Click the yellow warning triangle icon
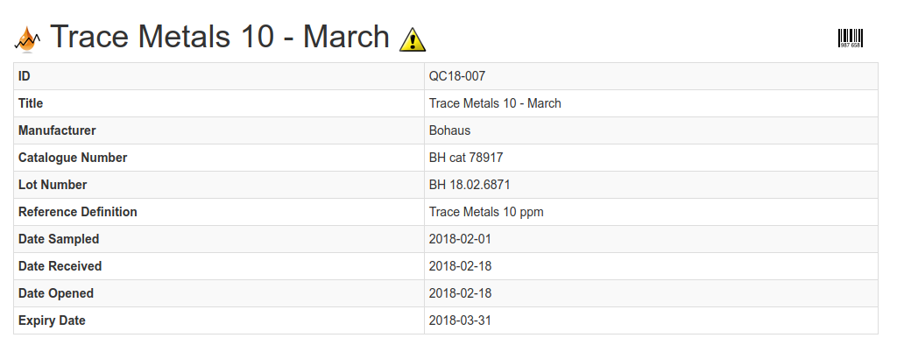Viewport: 904px width, 352px height. tap(413, 39)
